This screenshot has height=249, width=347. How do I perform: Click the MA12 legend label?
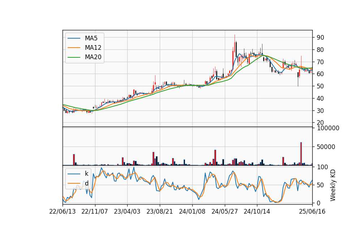click(x=93, y=48)
